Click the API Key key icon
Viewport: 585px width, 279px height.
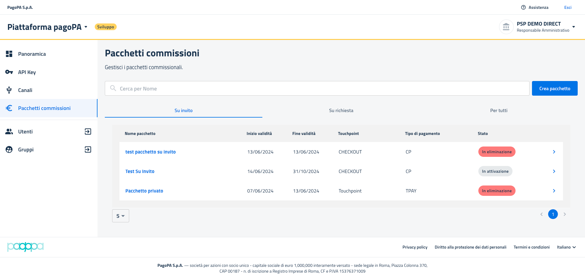click(9, 72)
